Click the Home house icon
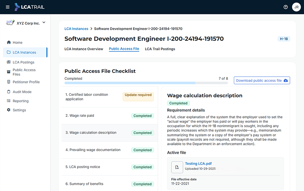 pos(9,42)
